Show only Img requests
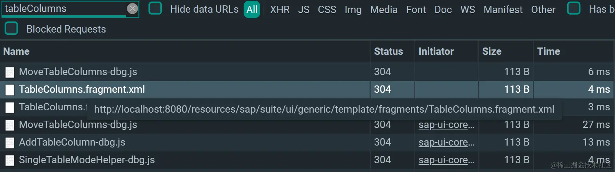This screenshot has height=172, width=615. coord(353,10)
